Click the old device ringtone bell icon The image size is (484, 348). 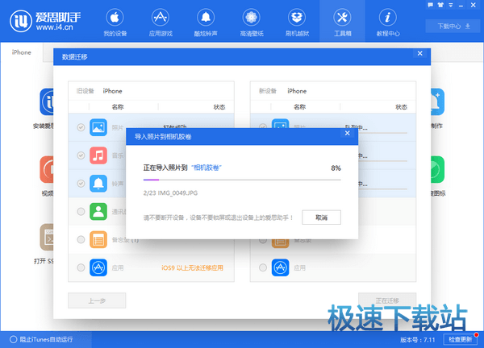98,184
